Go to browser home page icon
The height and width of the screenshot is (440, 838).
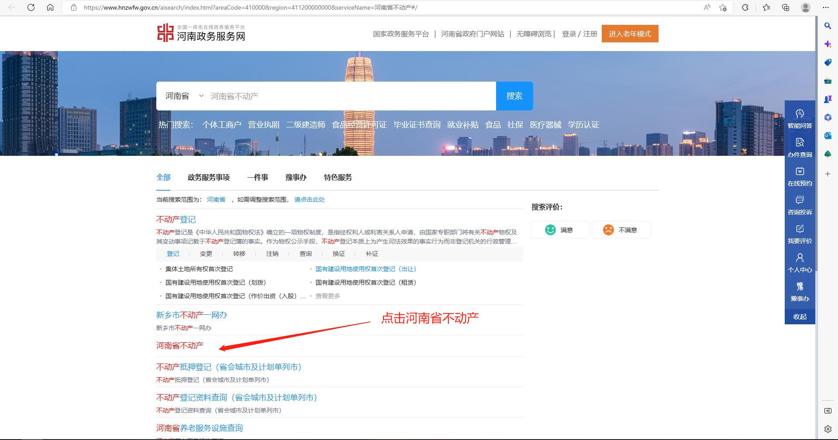(x=50, y=7)
